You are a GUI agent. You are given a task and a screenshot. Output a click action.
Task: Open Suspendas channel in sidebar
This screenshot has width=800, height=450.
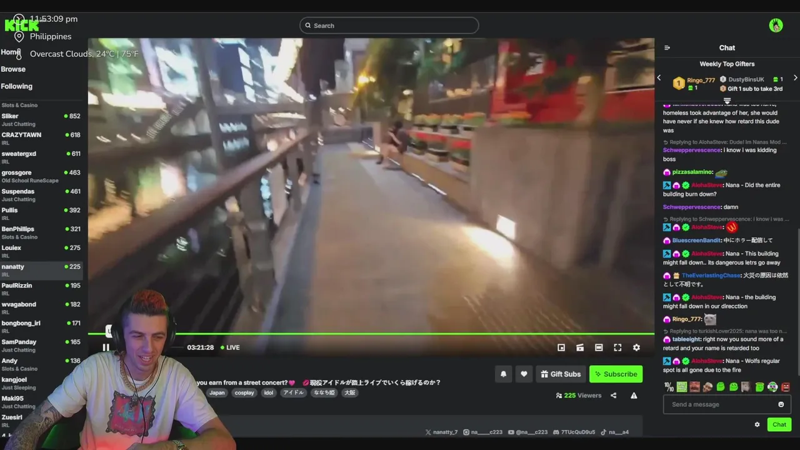41,194
